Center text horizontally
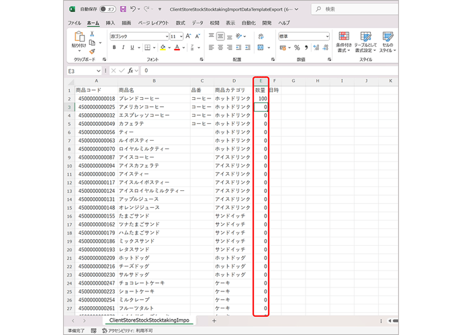The image size is (462, 335). point(220,48)
